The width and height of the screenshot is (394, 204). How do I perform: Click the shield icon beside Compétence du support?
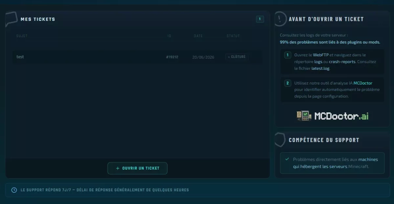pos(280,140)
